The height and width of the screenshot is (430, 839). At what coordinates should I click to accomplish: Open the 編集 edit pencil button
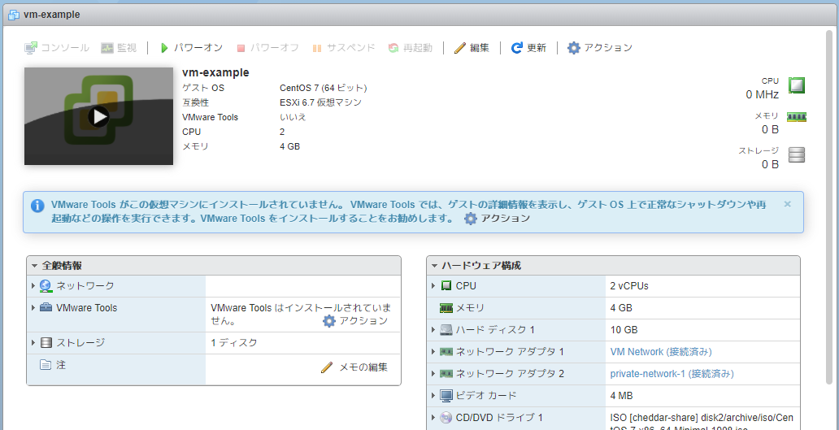472,48
